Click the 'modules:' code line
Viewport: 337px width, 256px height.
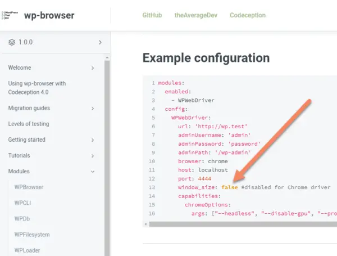point(171,83)
